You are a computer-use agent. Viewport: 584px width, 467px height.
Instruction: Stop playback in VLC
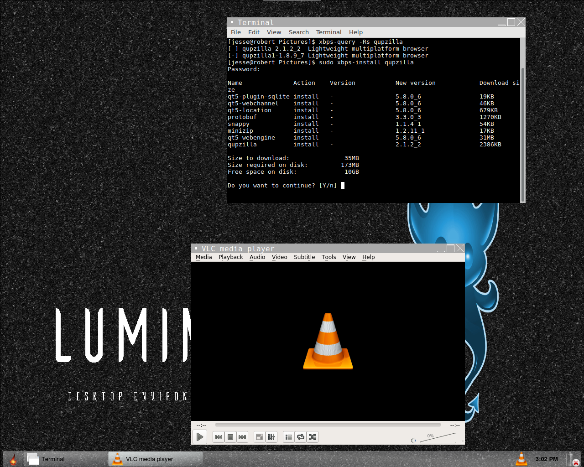tap(230, 437)
